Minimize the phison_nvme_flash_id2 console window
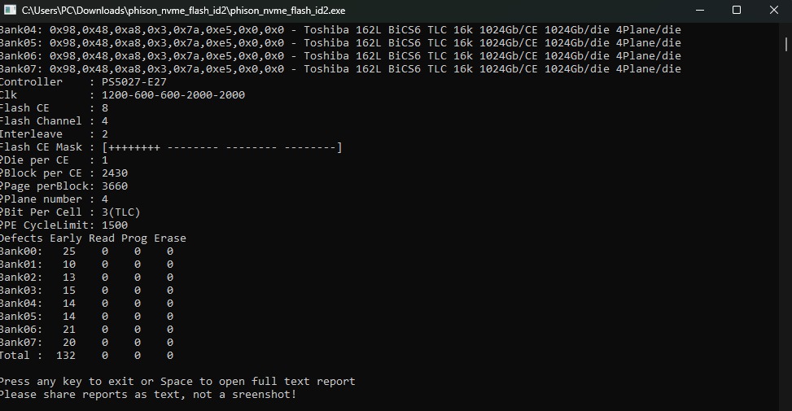792x411 pixels. tap(699, 10)
